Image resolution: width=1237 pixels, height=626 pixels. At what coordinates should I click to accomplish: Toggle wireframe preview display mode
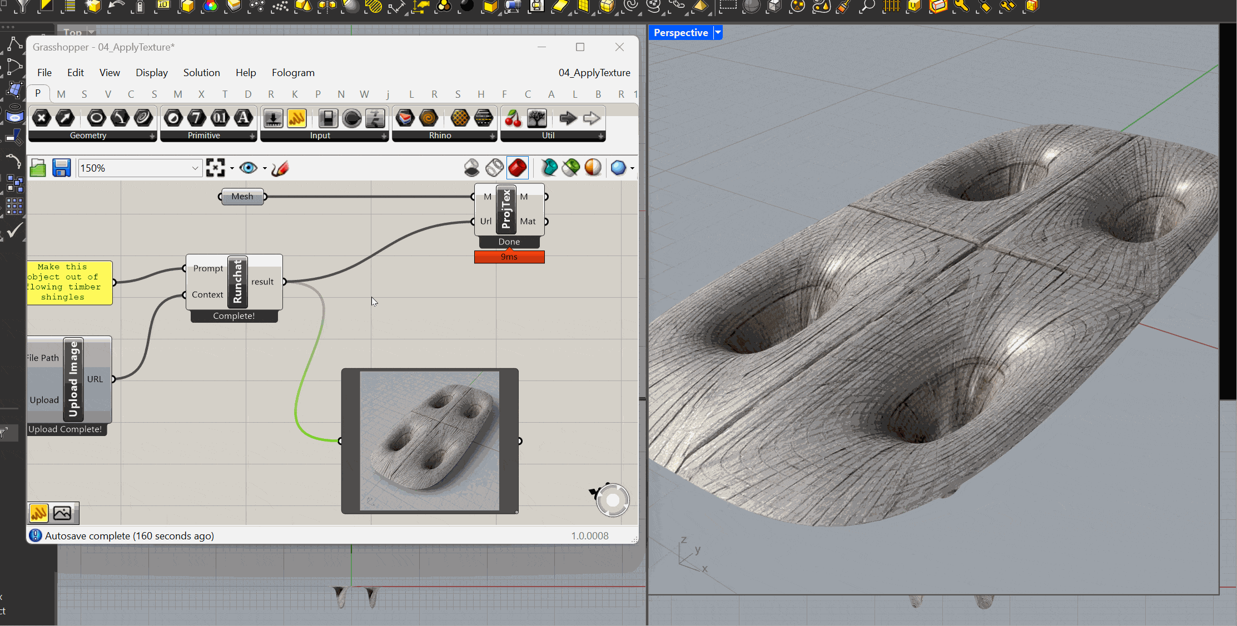494,167
